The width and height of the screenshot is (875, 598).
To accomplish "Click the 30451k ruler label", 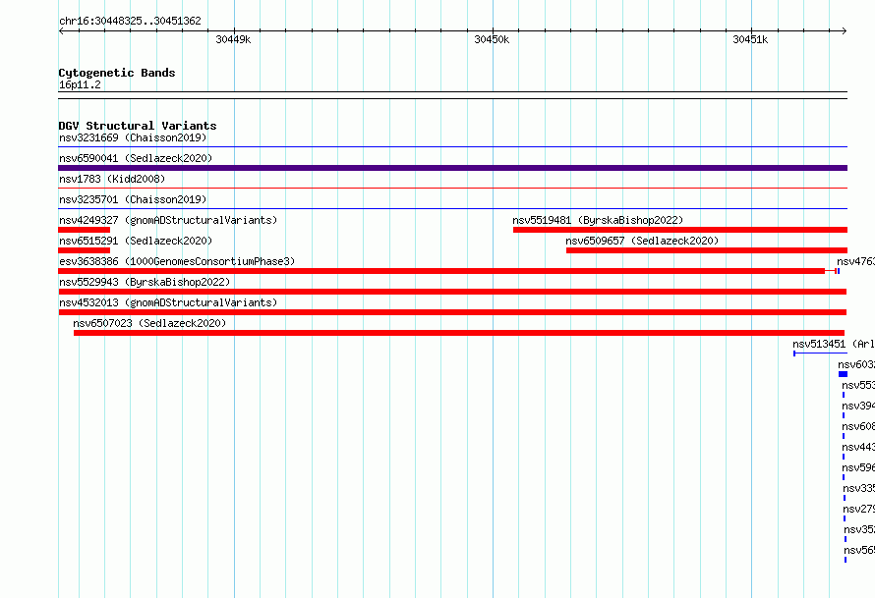I will [x=750, y=39].
